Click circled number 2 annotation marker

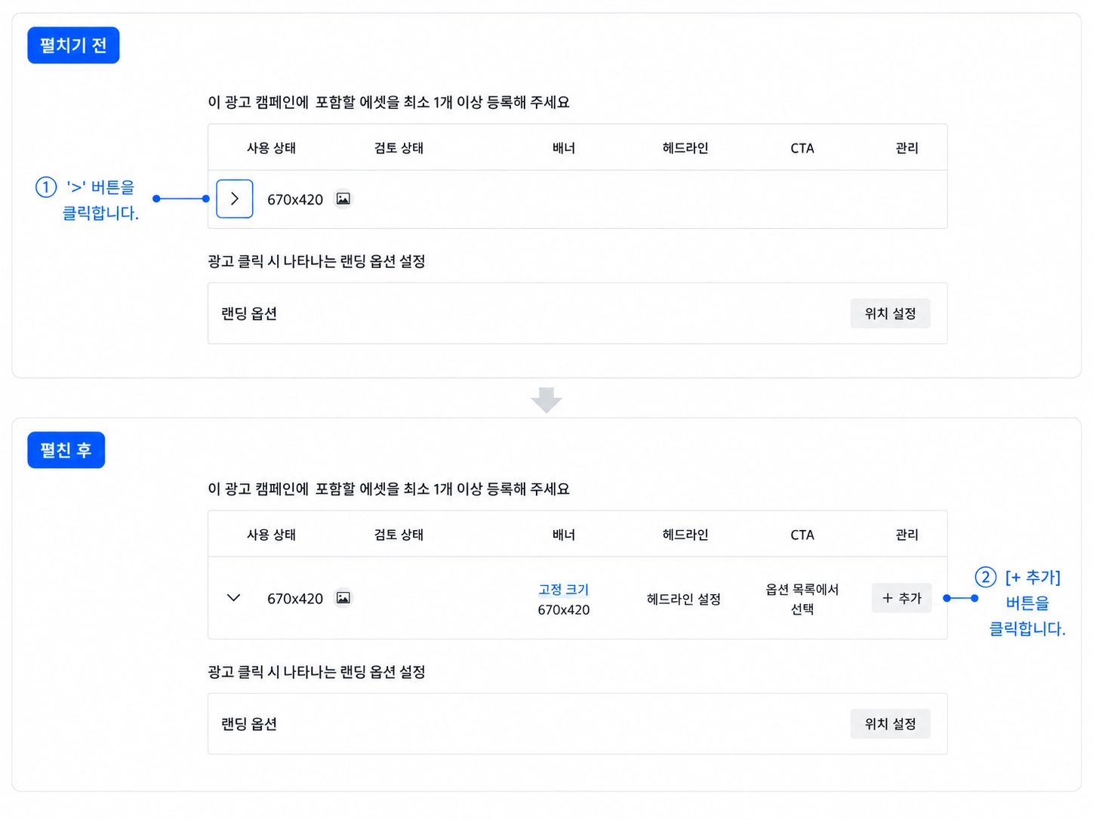[986, 577]
